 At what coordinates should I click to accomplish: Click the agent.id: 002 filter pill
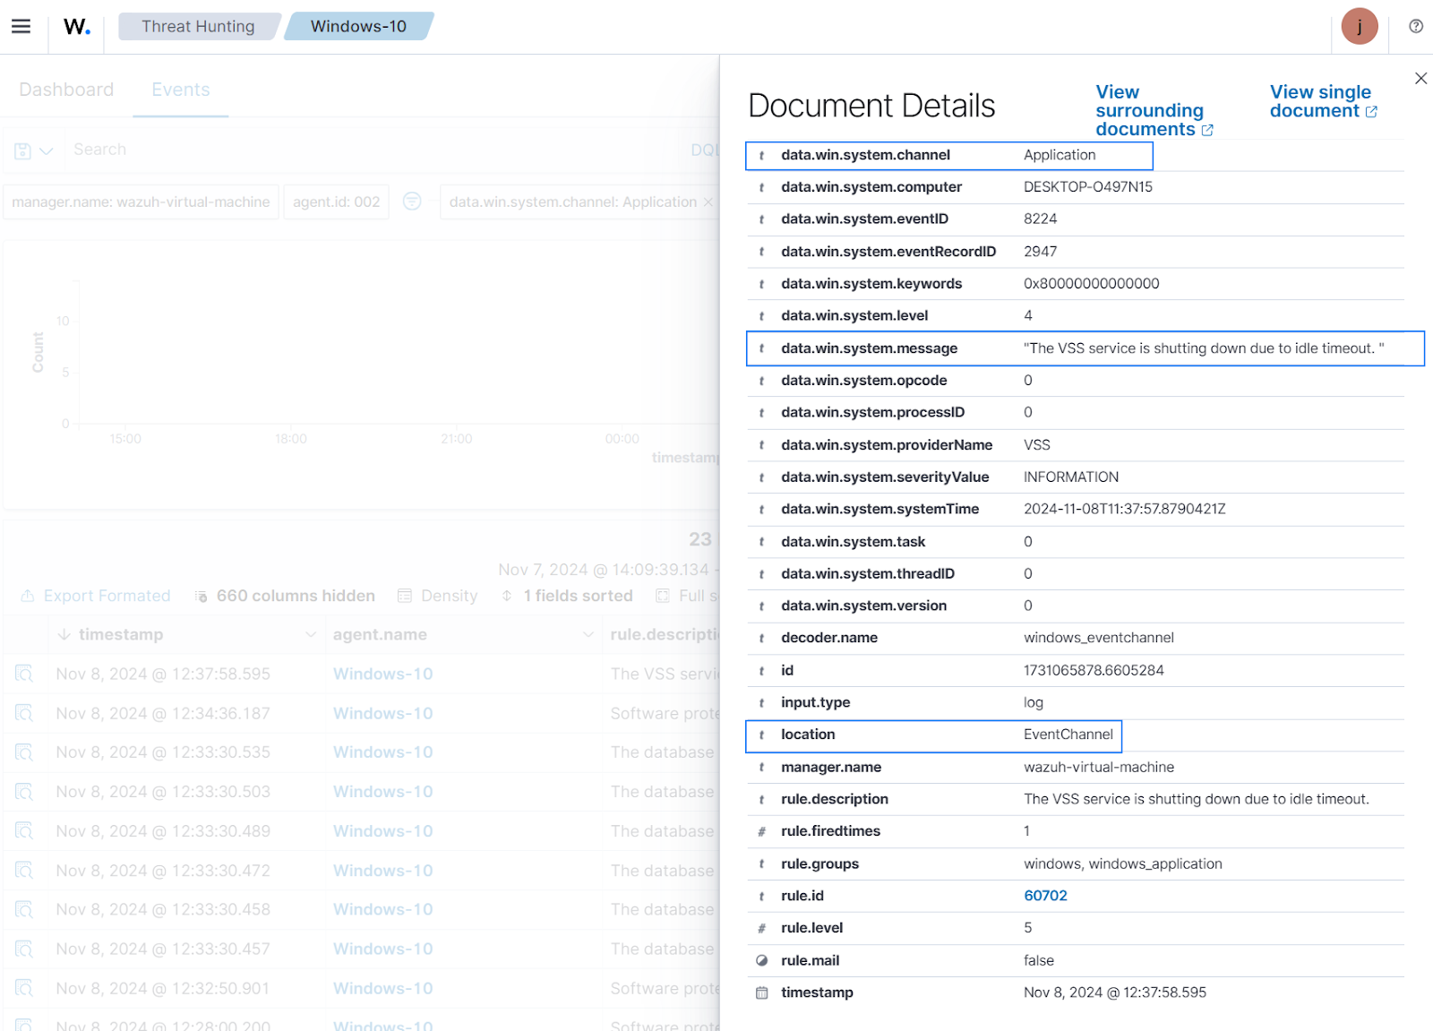pos(337,202)
